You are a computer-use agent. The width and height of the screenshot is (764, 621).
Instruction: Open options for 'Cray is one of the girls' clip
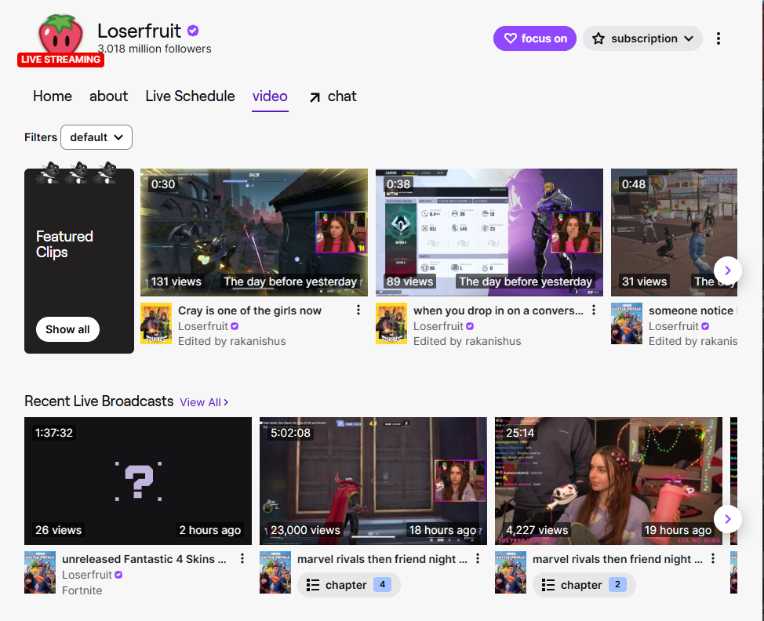click(x=358, y=310)
